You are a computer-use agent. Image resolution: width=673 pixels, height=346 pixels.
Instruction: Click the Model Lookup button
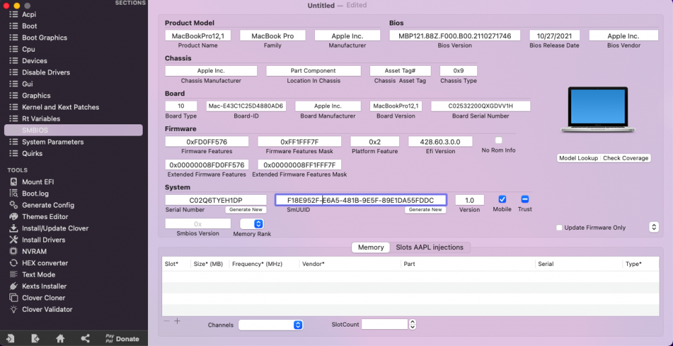(x=578, y=158)
